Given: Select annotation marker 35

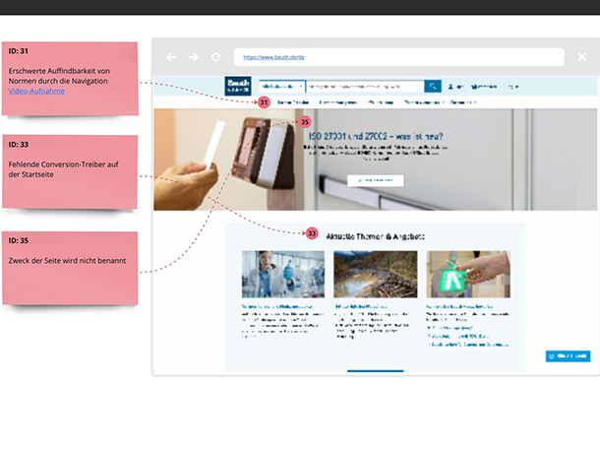Looking at the screenshot, I should 305,122.
